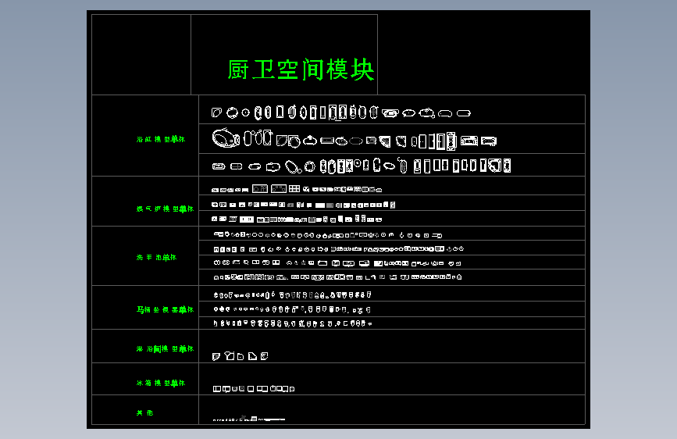Click the 燃气炉模型单体 row label
The height and width of the screenshot is (439, 677).
click(165, 209)
